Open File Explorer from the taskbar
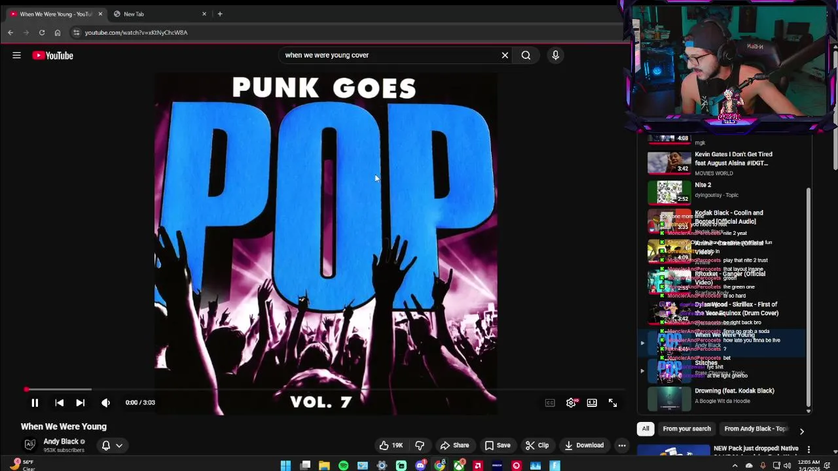The width and height of the screenshot is (838, 471). pos(324,466)
